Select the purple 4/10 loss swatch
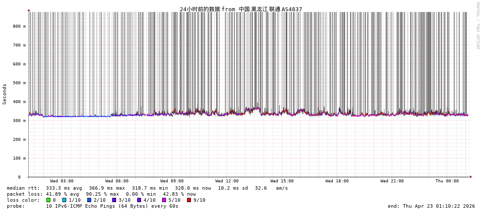 (x=139, y=200)
